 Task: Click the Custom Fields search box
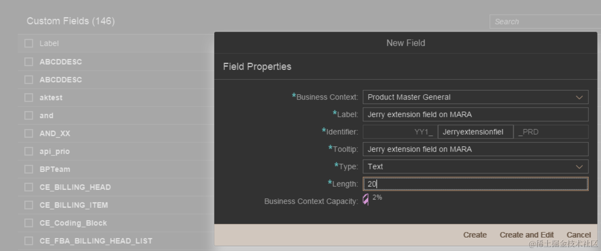tap(545, 21)
